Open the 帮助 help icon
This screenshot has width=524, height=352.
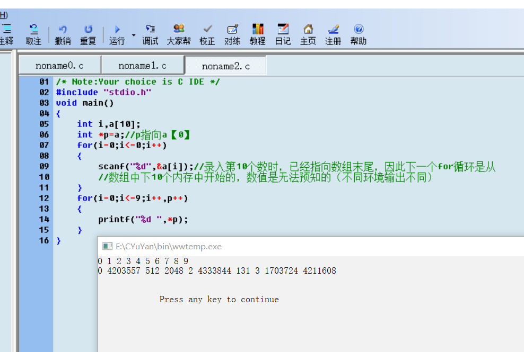[358, 34]
